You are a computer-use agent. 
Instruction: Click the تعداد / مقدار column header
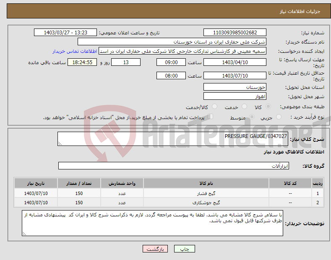(x=79, y=183)
